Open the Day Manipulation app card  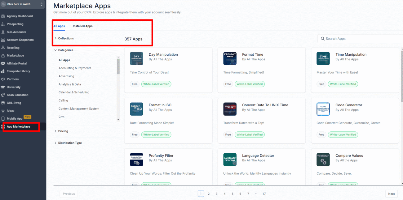pos(168,70)
